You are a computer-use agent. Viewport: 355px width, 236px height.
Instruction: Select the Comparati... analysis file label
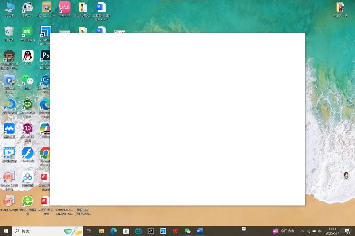(64, 212)
